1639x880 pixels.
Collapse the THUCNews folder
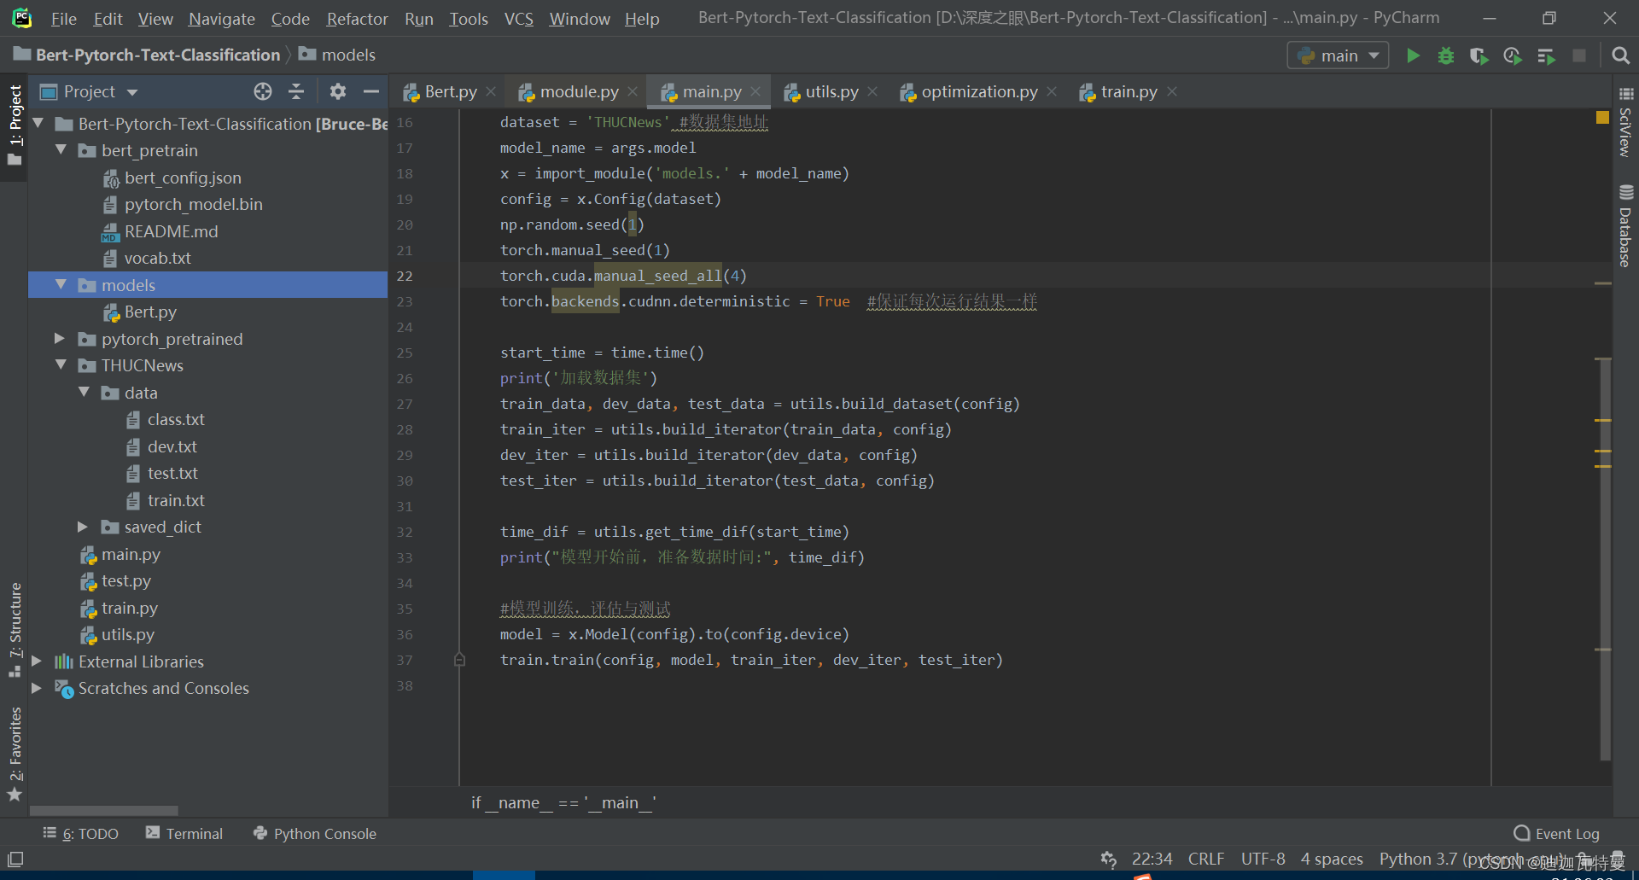61,364
